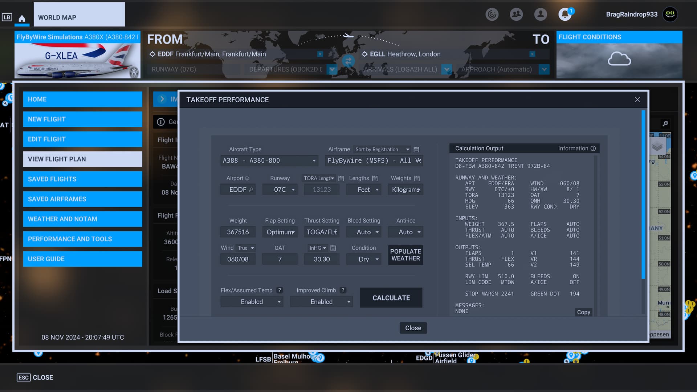Image resolution: width=697 pixels, height=392 pixels.
Task: Open the Condition Dry dropdown
Action: pyautogui.click(x=364, y=259)
